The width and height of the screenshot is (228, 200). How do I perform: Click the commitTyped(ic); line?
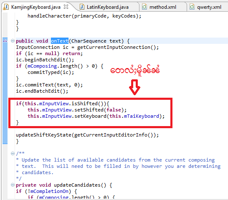(x=51, y=72)
